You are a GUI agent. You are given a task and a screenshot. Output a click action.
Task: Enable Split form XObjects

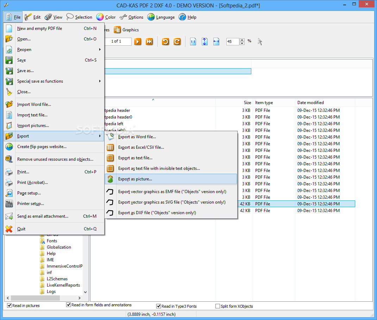(x=218, y=306)
